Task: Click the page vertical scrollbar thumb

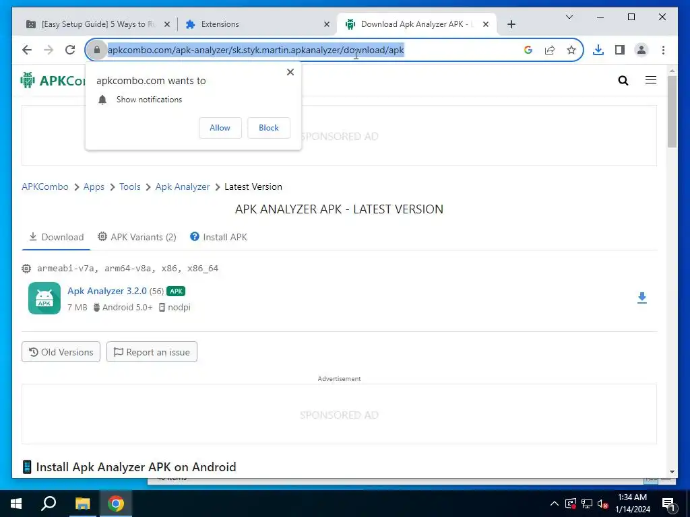Action: [672, 111]
